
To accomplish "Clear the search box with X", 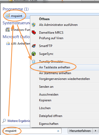I will (58, 131).
